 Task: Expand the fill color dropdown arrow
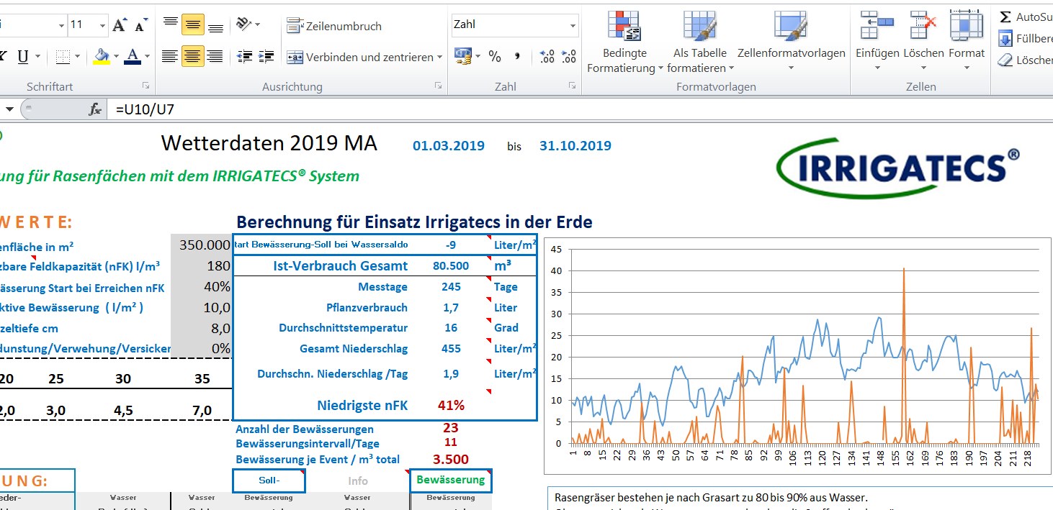pos(116,57)
